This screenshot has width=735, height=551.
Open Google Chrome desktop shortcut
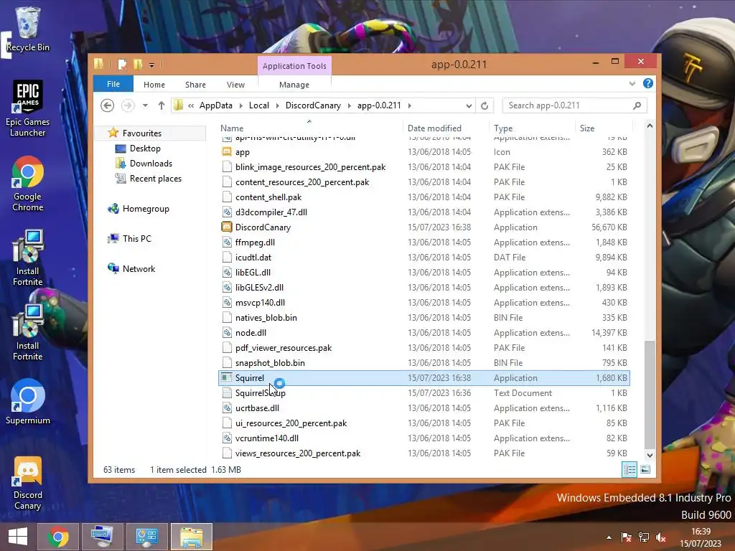(27, 184)
